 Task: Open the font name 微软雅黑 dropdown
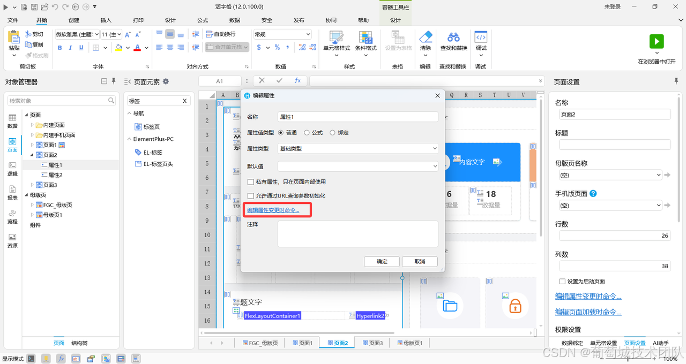tap(77, 34)
